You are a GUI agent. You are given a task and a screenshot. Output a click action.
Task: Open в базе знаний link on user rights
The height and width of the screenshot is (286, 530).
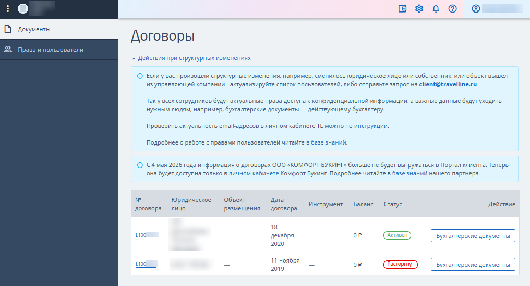[326, 142]
